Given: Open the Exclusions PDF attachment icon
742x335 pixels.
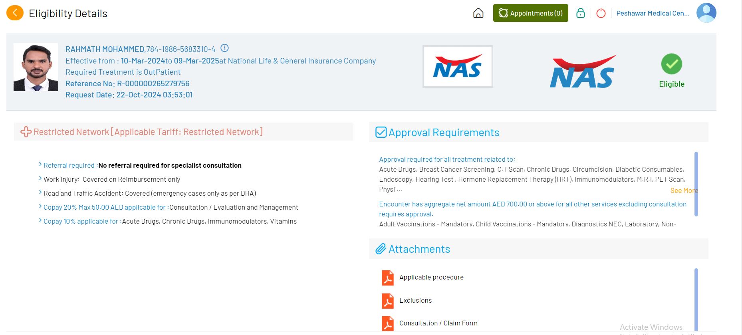Looking at the screenshot, I should [387, 301].
